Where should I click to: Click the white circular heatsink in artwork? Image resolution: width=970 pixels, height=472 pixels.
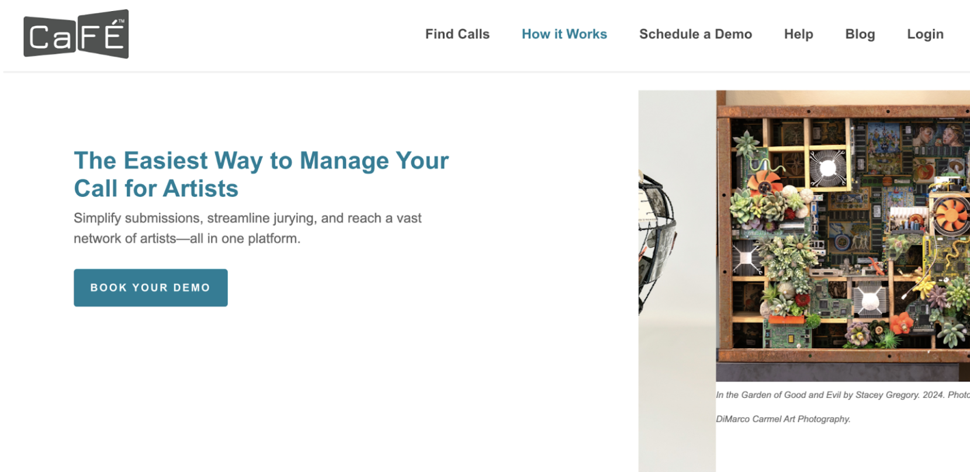coord(827,169)
